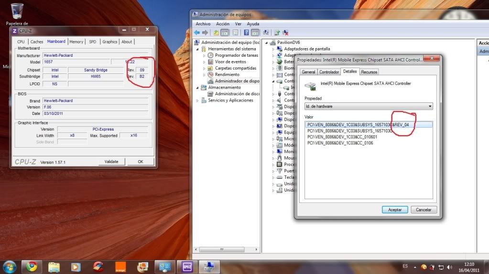This screenshot has width=489, height=274.
Task: Open the SPD tab in CPU-Z
Action: (x=93, y=41)
